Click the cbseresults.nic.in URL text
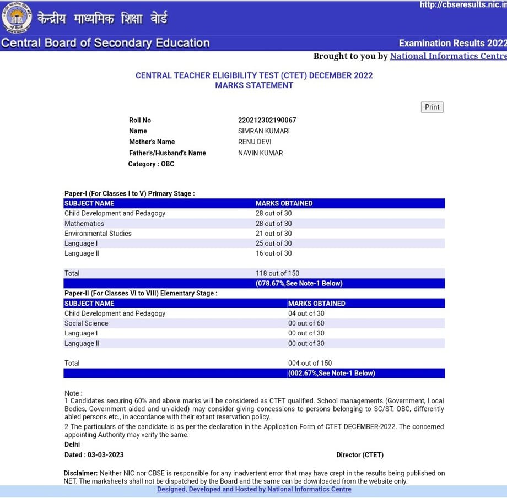This screenshot has height=498, width=507. [x=463, y=4]
